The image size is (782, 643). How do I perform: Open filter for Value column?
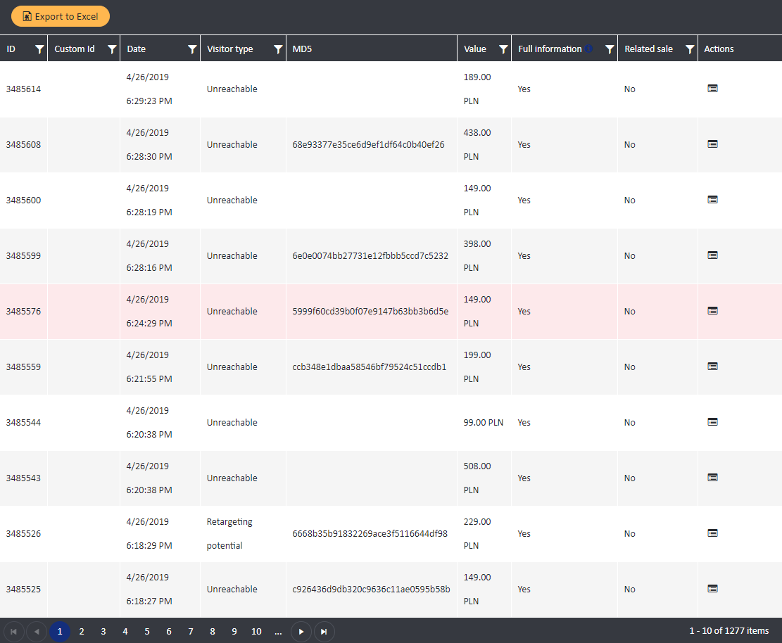coord(503,49)
